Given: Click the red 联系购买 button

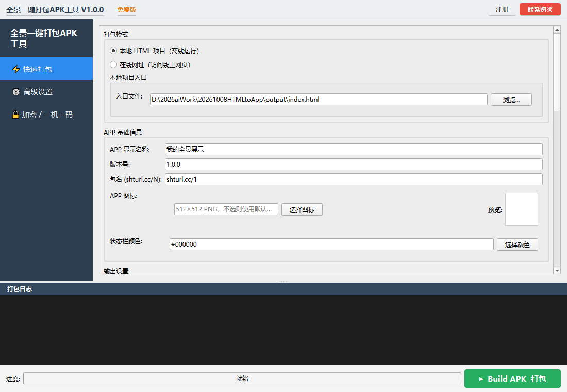Looking at the screenshot, I should point(540,9).
